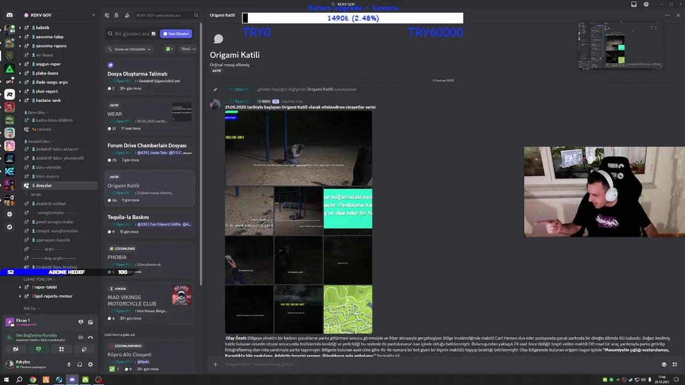This screenshot has width=685, height=385.
Task: Expand threads arrow beside balistik channel
Action: 20,28
